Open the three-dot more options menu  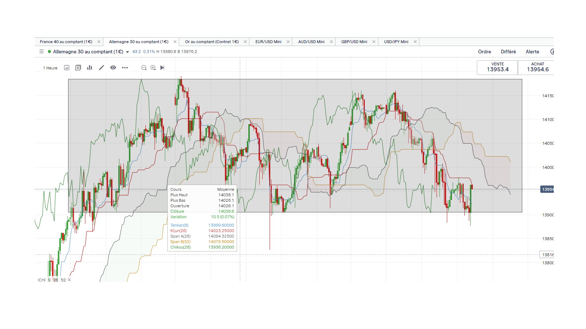125,68
